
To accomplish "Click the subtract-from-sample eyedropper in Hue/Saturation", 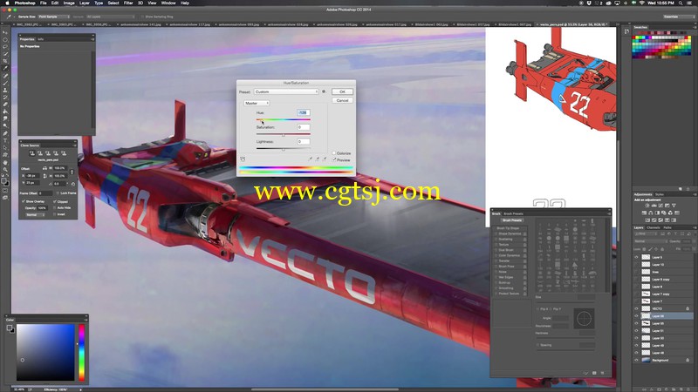I will point(325,159).
